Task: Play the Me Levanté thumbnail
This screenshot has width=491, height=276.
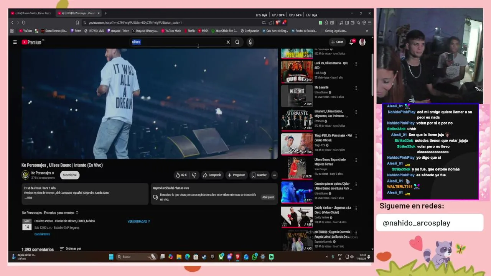Action: point(297,96)
